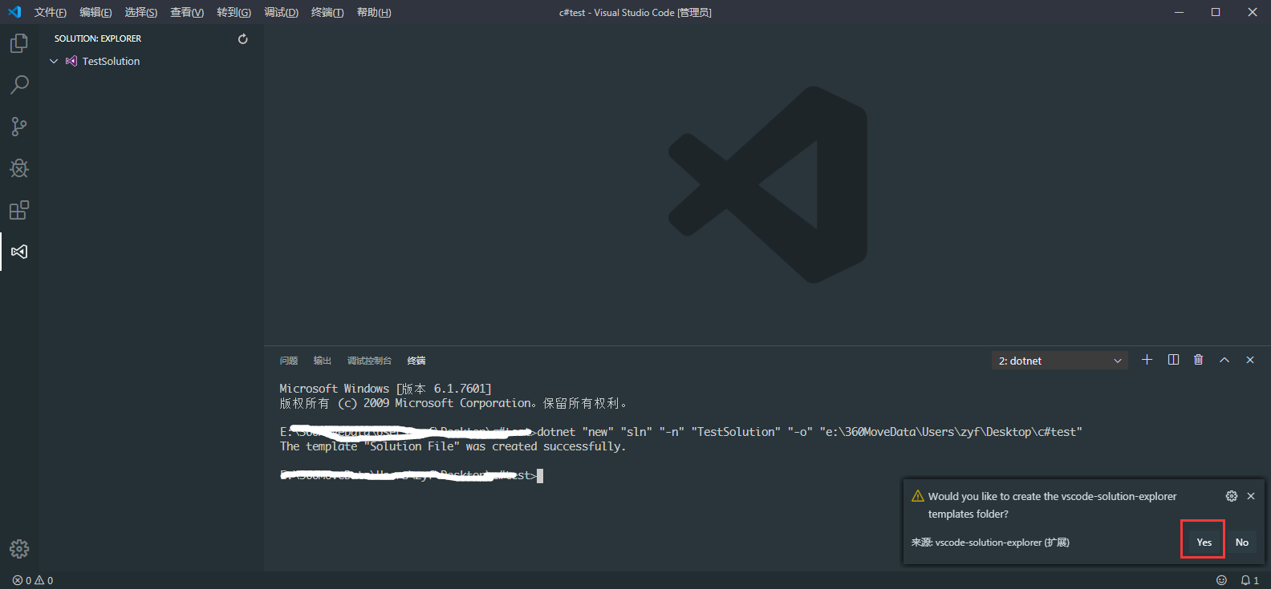
Task: Open the Manage gear icon in activity bar
Action: click(x=19, y=549)
